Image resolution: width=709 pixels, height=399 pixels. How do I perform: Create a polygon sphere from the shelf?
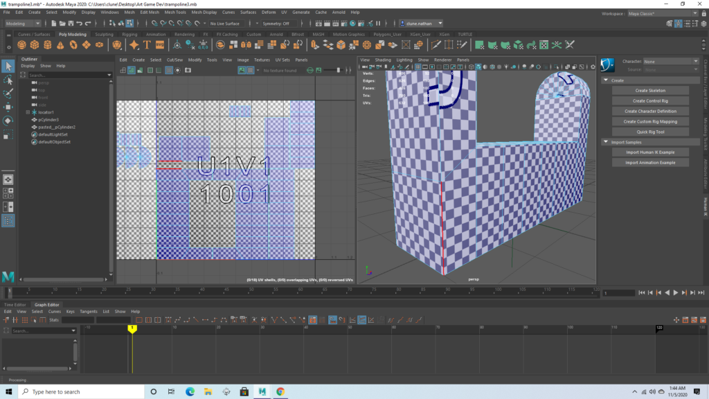coord(23,45)
